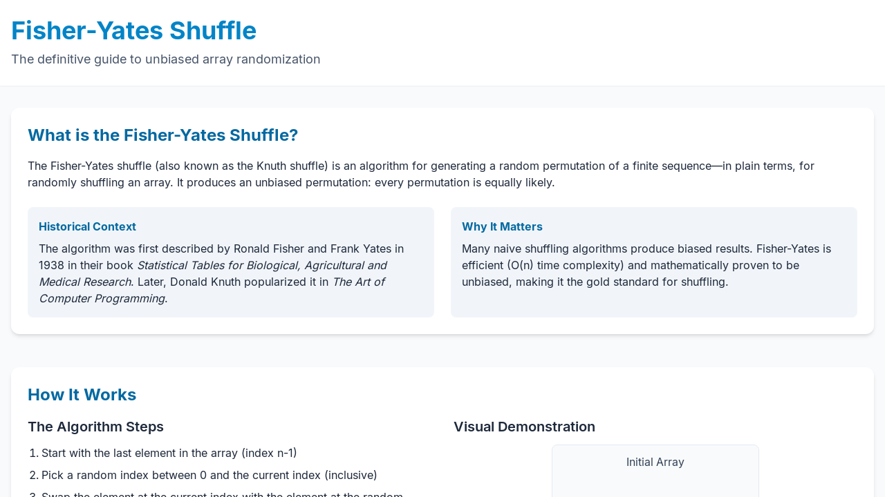This screenshot has width=885, height=497.
Task: Click the Historical Context card heading
Action: pos(87,226)
